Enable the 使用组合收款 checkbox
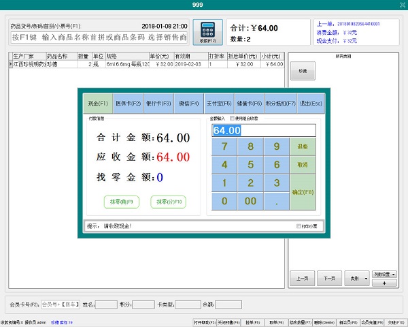408x327 pixels. [x=232, y=119]
